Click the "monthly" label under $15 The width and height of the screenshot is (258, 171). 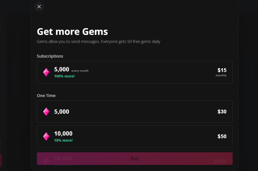(x=221, y=75)
